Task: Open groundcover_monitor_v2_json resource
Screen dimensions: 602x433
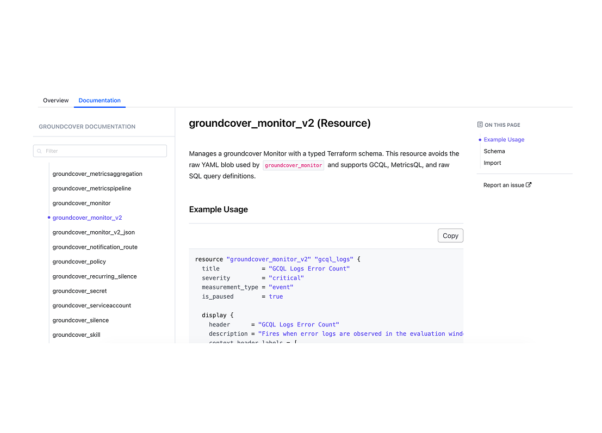Action: [94, 232]
